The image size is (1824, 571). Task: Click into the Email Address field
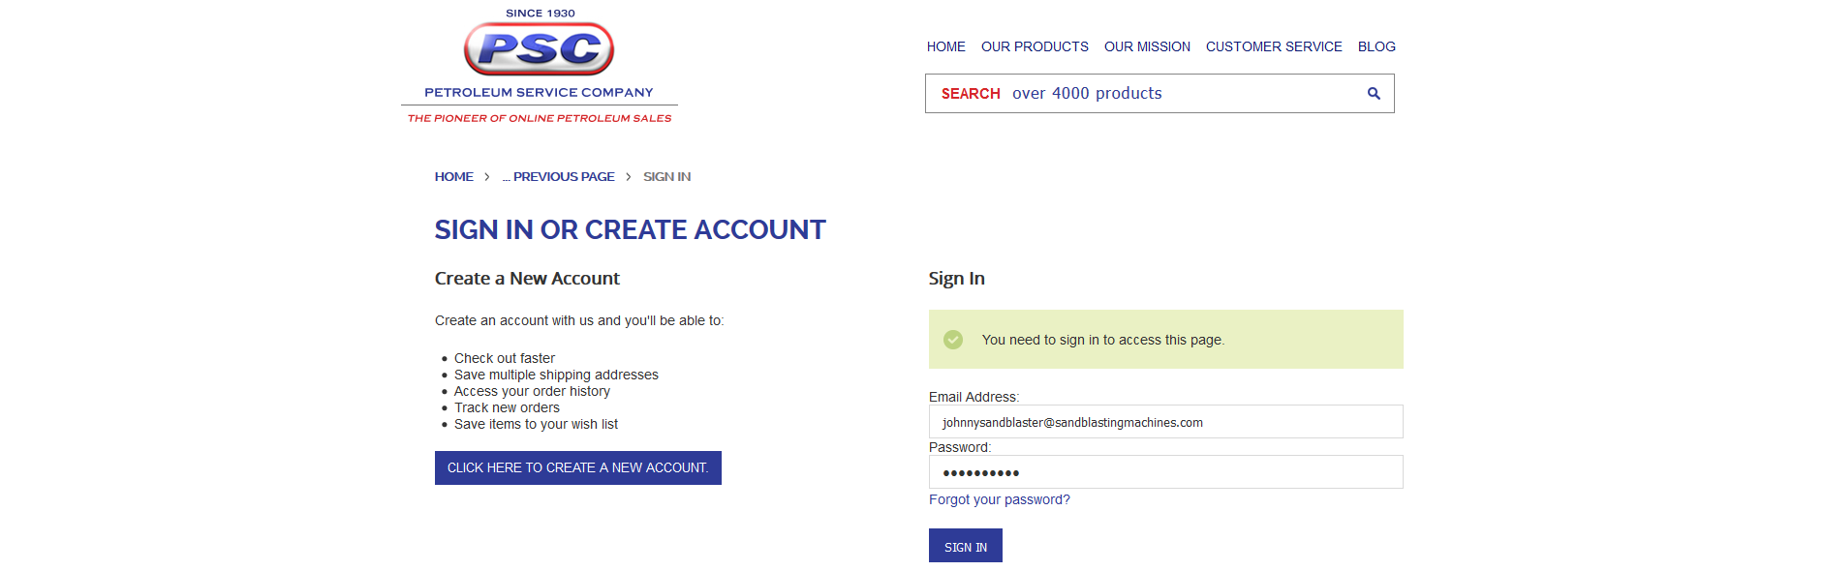click(1165, 422)
